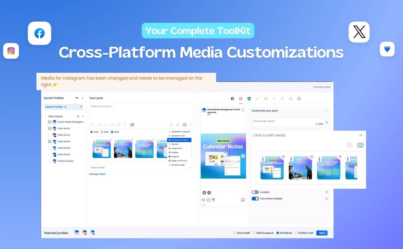Open the Social Profiles filter icon
Viewport: 403px width, 249px height.
77,98
